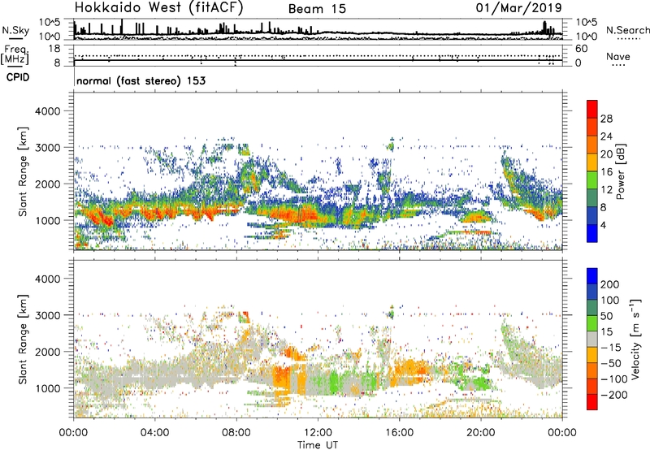The image size is (650, 450).
Task: Click the gray band of velocity color bar
Action: click(592, 339)
